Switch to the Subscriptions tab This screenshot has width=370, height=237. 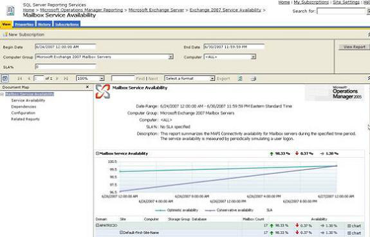pos(67,24)
